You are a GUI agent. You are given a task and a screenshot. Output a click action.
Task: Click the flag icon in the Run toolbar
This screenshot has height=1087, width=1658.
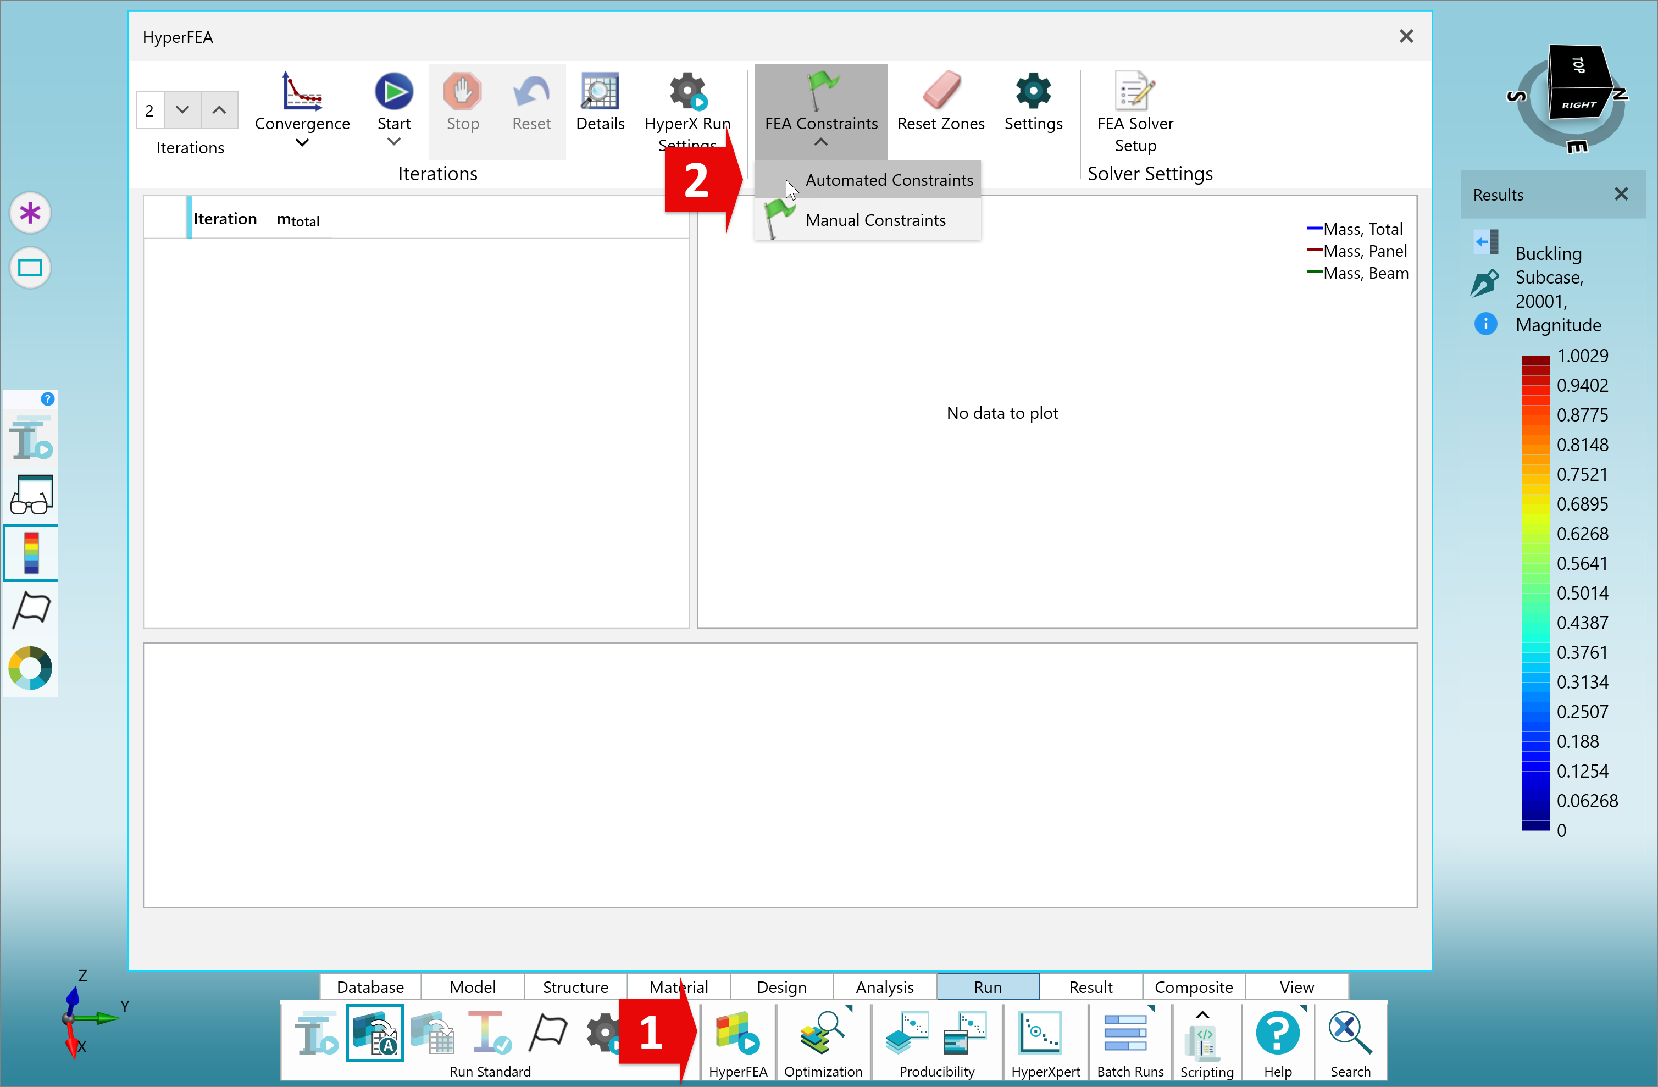click(x=548, y=1033)
